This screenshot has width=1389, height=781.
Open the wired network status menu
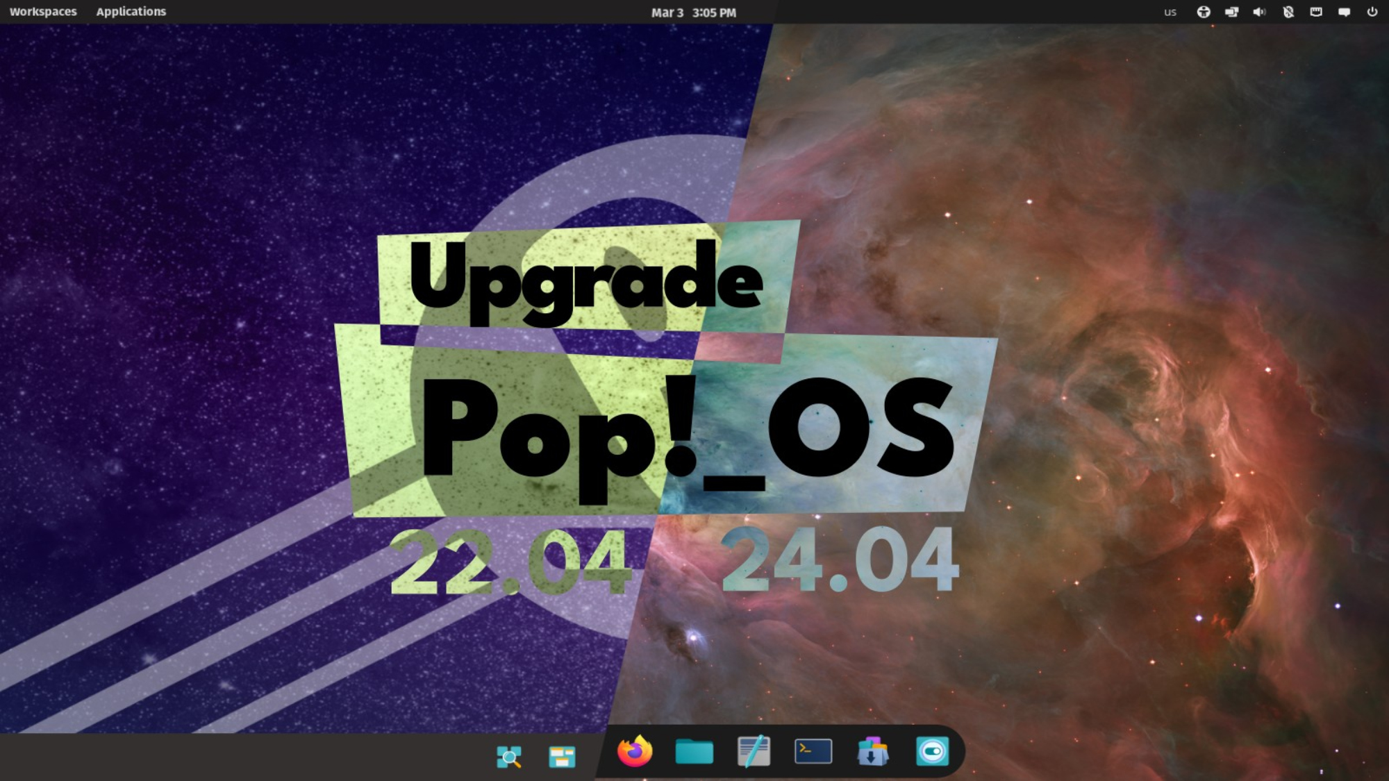[x=1316, y=12]
